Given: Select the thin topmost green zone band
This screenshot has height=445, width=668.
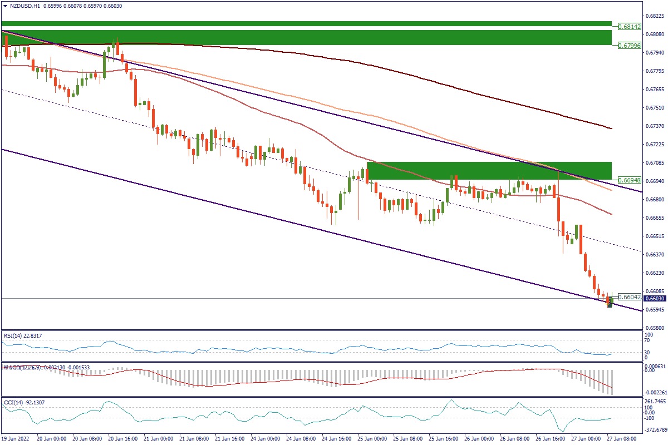Looking at the screenshot, I should click(x=306, y=24).
